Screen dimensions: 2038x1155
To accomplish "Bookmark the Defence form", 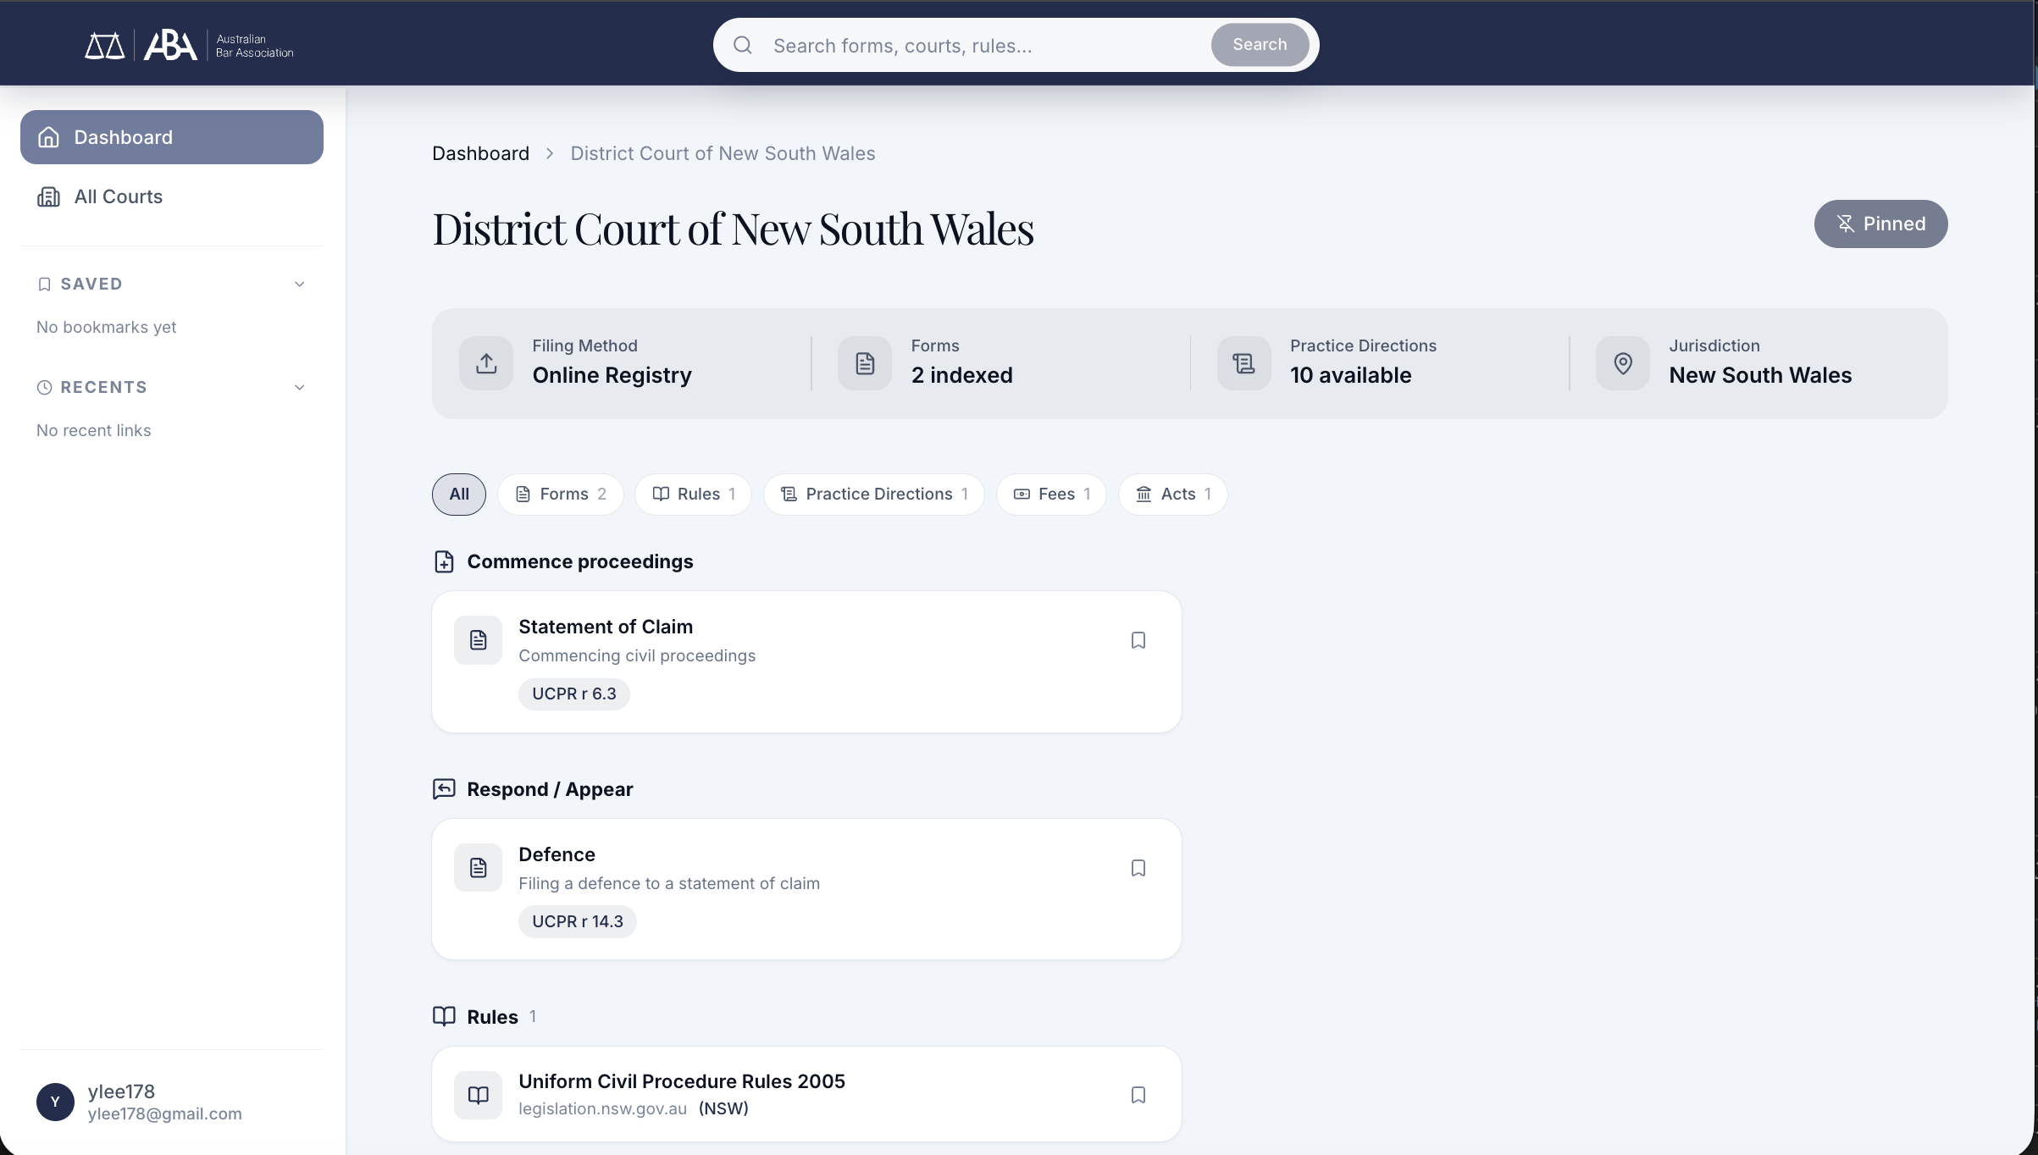I will pos(1138,868).
